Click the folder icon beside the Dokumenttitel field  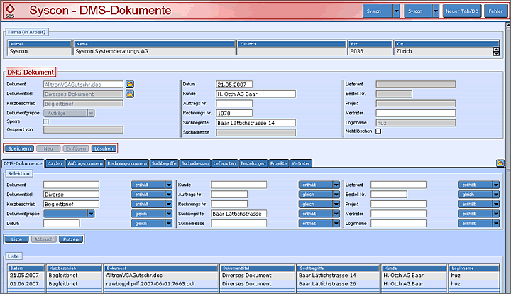130,93
